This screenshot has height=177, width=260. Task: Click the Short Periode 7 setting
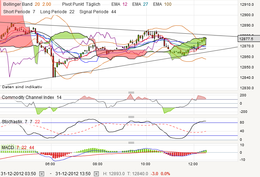19,12
